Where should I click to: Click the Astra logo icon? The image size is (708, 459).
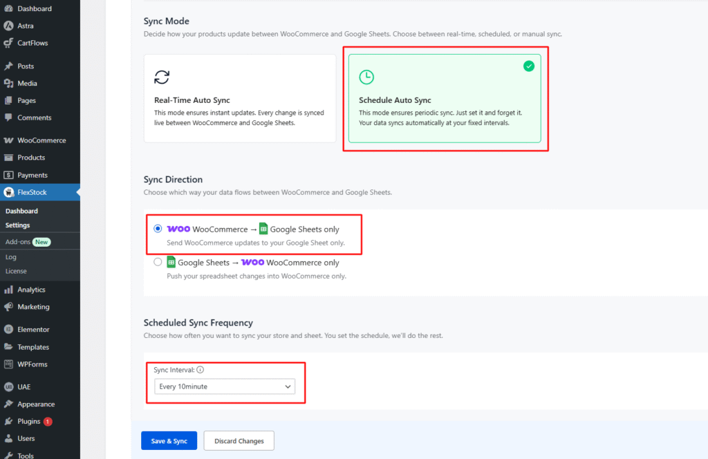pyautogui.click(x=8, y=26)
